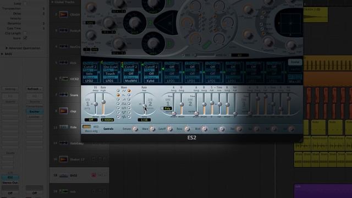
Task: Open the Compressor insert plug-in
Action: tap(34, 106)
